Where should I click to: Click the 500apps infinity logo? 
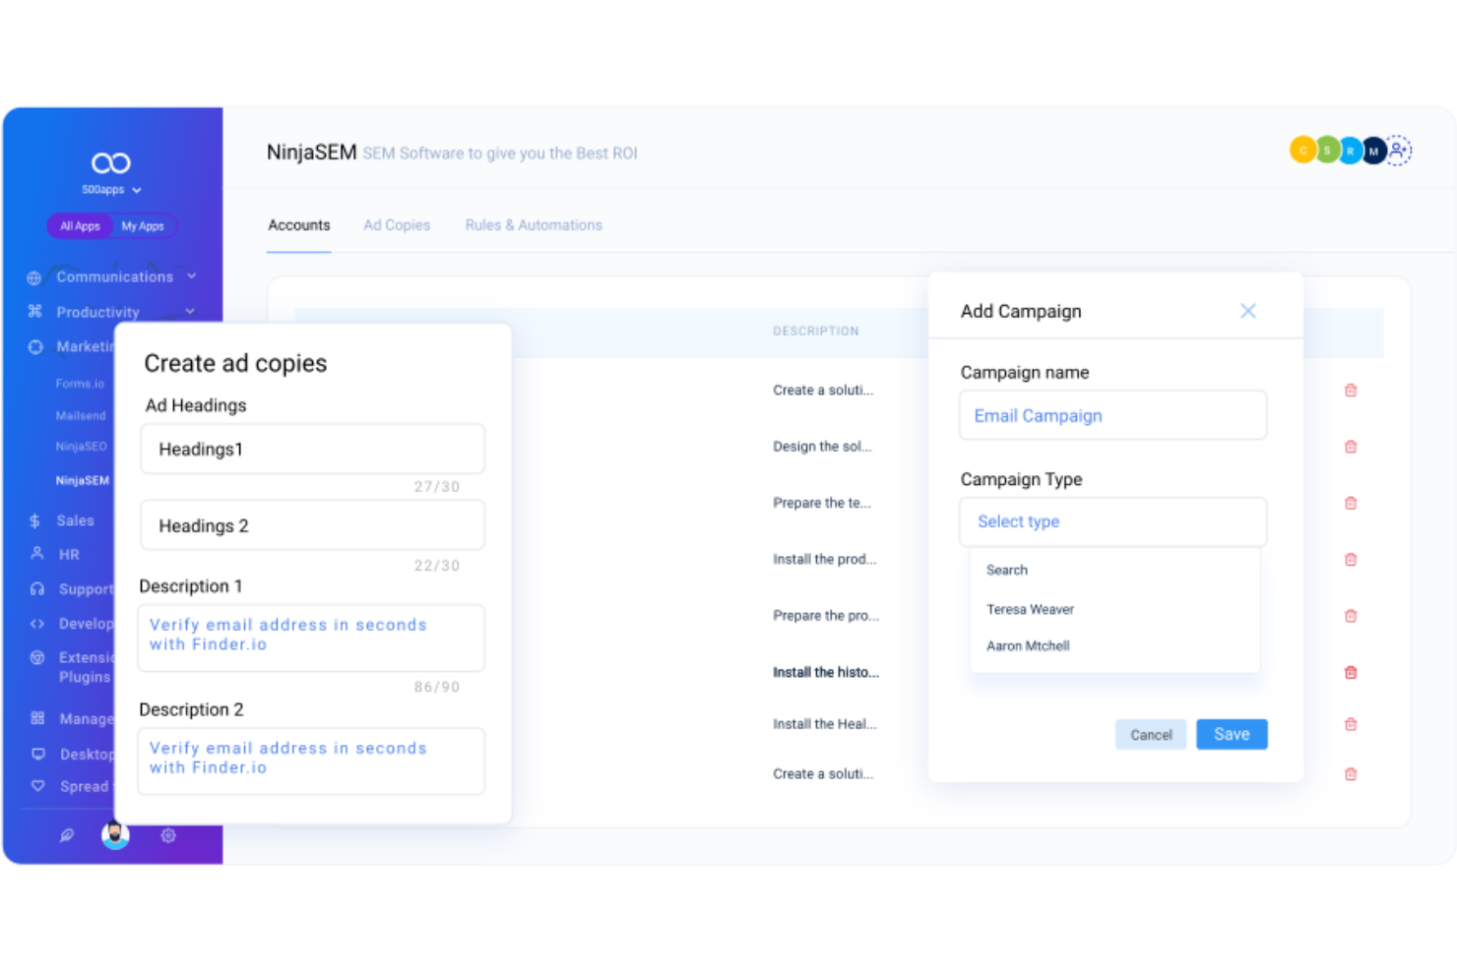111,162
